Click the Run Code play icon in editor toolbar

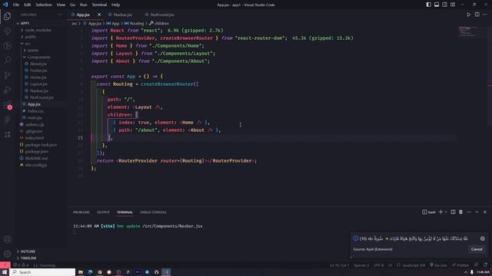[x=468, y=15]
